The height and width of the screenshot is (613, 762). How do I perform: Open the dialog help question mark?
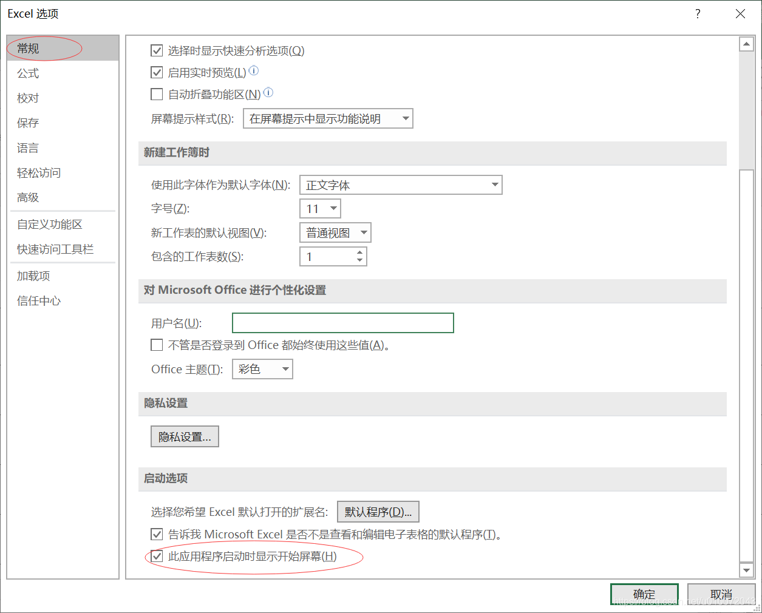coord(697,13)
